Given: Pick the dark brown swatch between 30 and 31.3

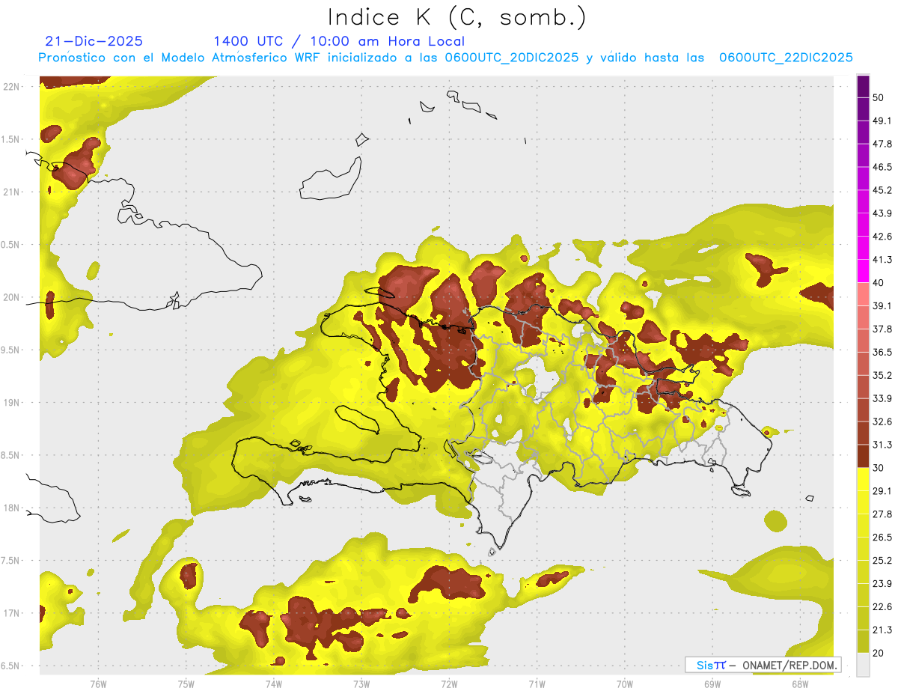Looking at the screenshot, I should [x=864, y=457].
